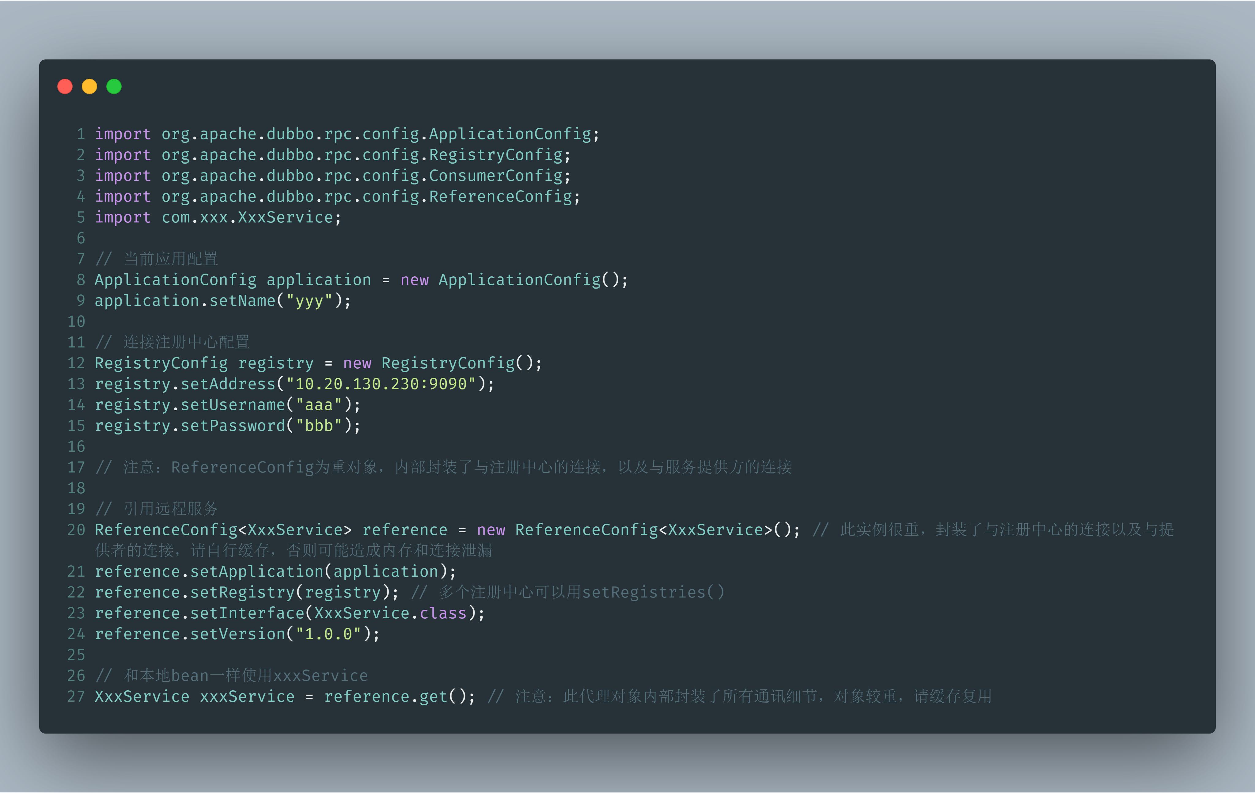Click the registry address string "10.20.130.230:9090"
Screen dimensions: 1255x793
(381, 384)
